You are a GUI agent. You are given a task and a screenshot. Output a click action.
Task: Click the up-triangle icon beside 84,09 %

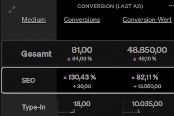pos(69,59)
